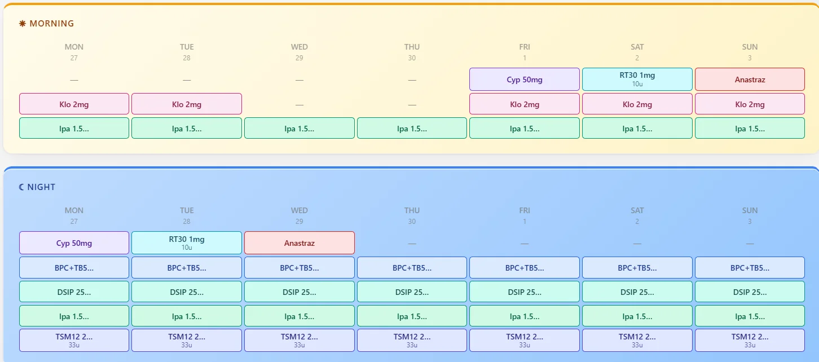Screen dimensions: 819x362
Task: Open Monday night DSIP 25 card
Action: click(74, 292)
